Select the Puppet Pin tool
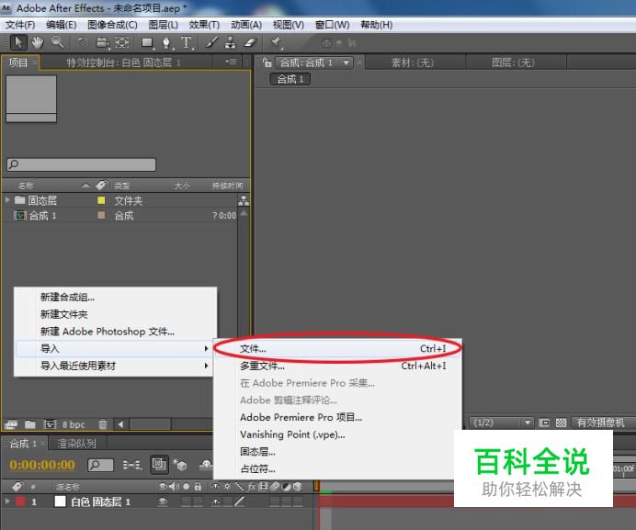 pyautogui.click(x=277, y=42)
